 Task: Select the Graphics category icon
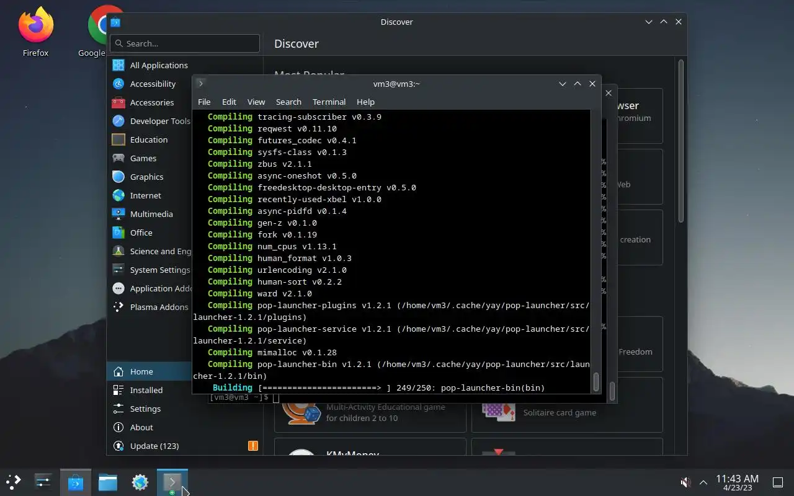coord(118,177)
